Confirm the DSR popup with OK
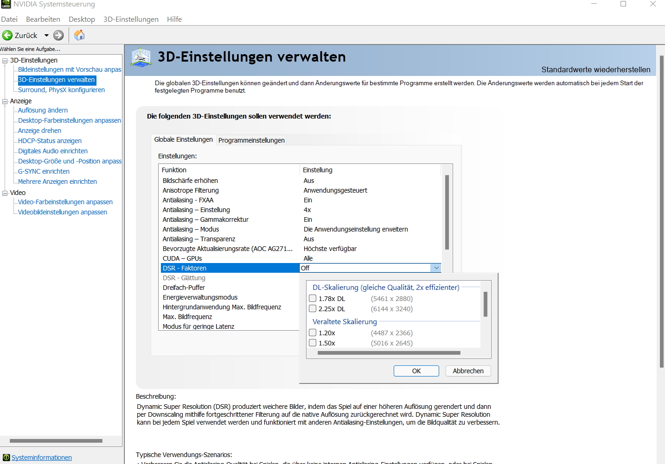The image size is (665, 464). coord(416,371)
